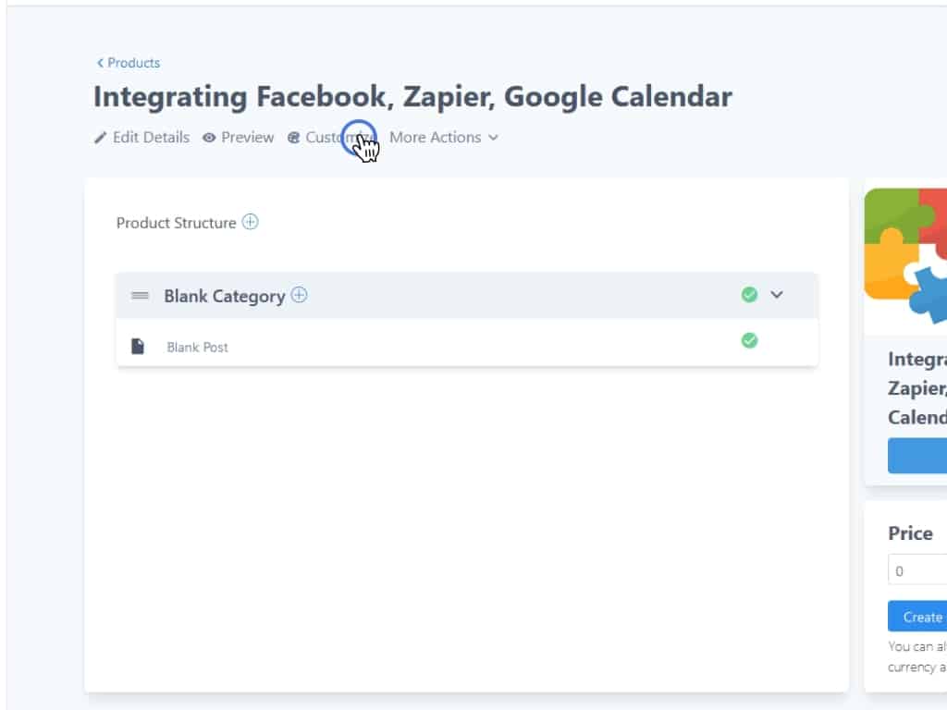The height and width of the screenshot is (710, 947).
Task: Click plus icon next to Product Structure
Action: pos(250,222)
